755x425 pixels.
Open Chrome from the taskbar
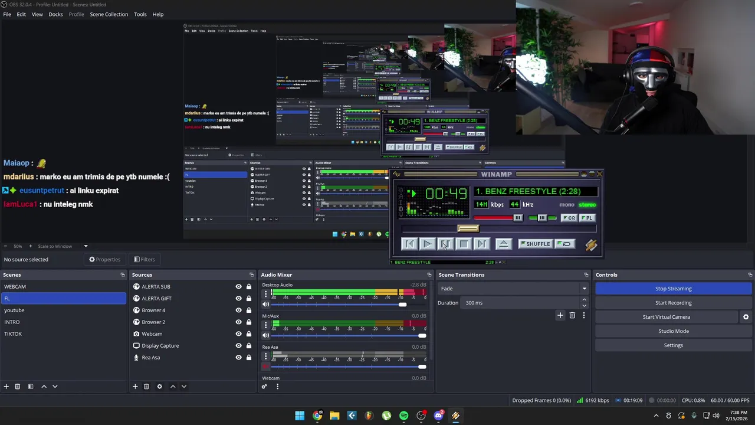317,416
